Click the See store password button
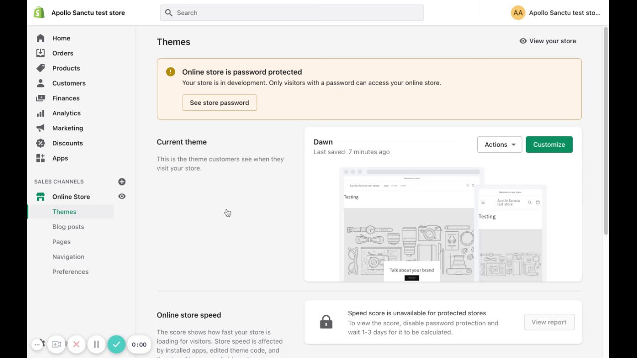This screenshot has height=358, width=637. [x=219, y=103]
